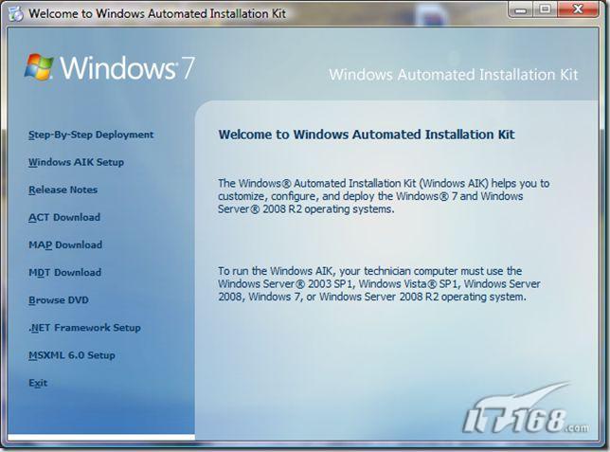The height and width of the screenshot is (452, 610).
Task: Start the MSXML 6.0 Setup
Action: (x=72, y=355)
